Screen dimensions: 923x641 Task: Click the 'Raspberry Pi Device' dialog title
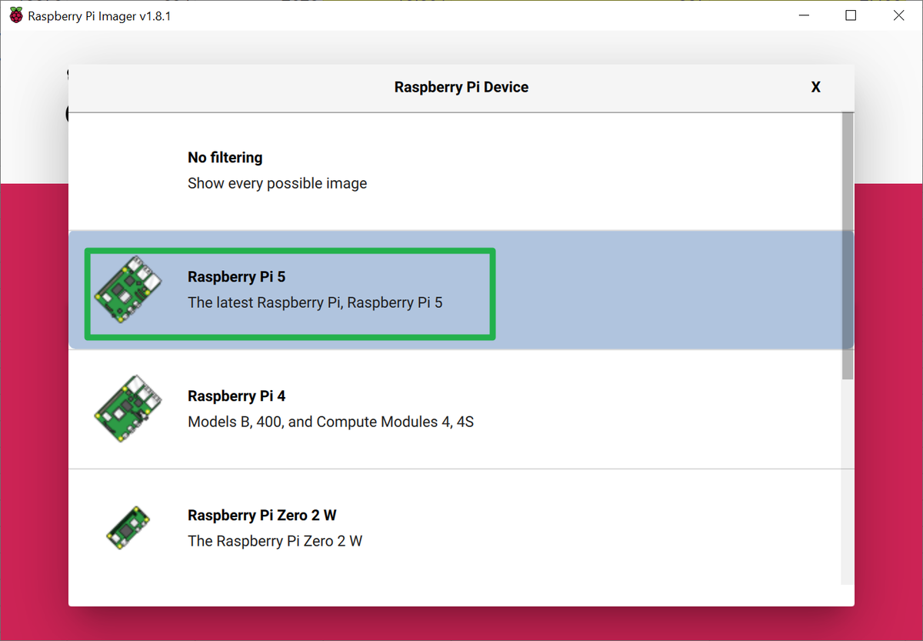(461, 87)
